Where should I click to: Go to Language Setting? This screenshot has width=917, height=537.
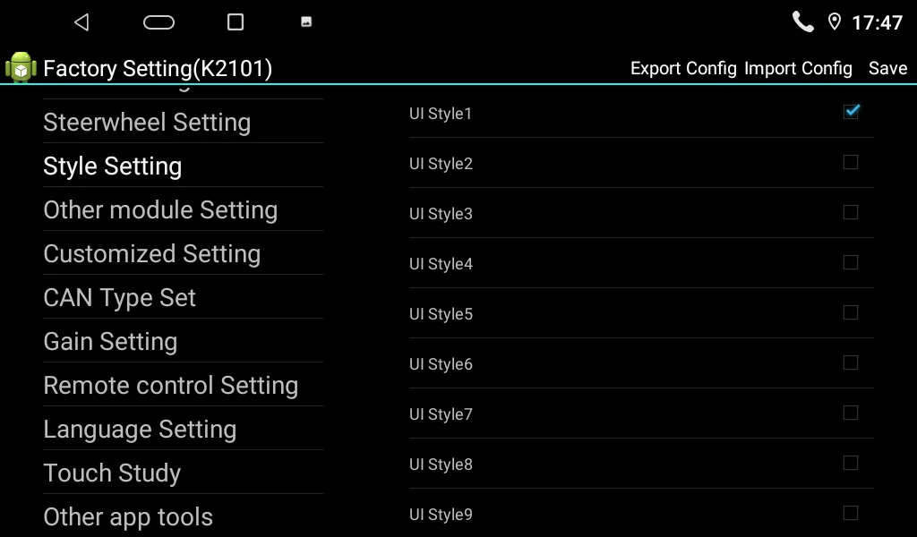[x=140, y=430]
